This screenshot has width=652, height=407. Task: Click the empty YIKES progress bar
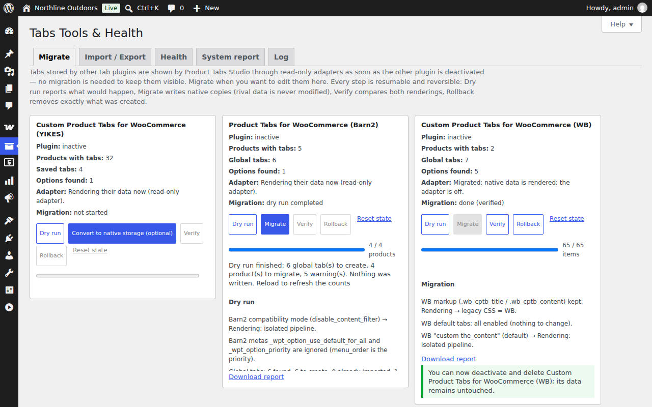(x=118, y=276)
